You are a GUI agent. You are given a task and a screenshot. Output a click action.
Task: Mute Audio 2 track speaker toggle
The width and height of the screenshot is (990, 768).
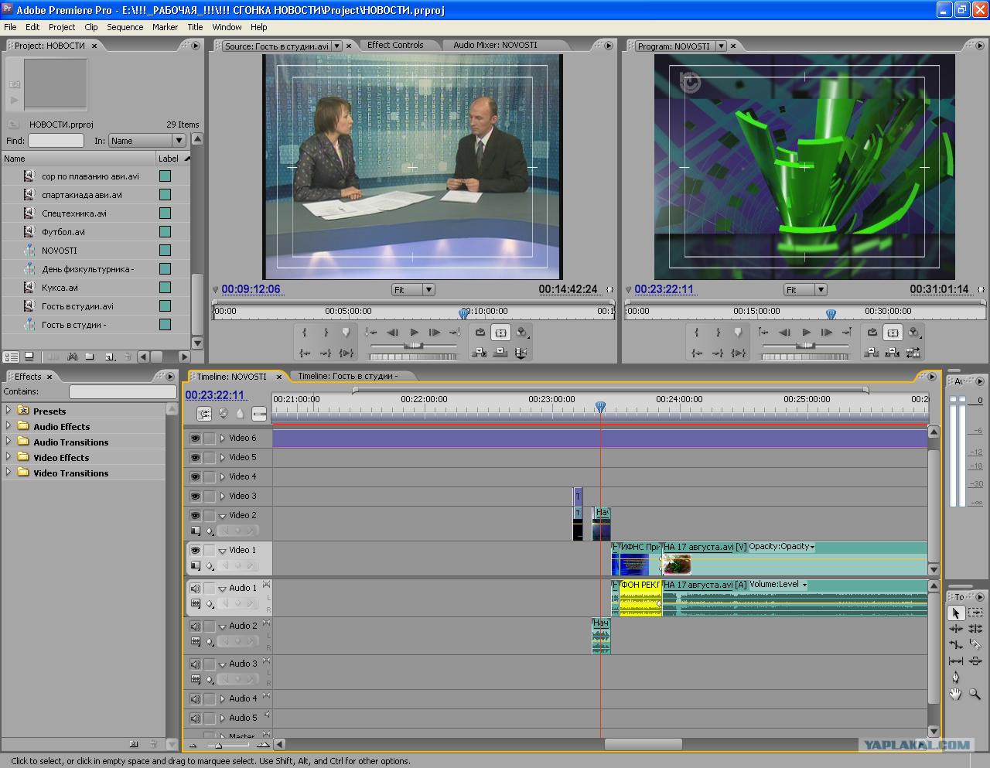coord(195,626)
